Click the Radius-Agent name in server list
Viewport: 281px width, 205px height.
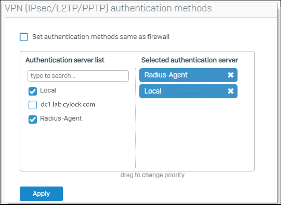click(x=61, y=118)
